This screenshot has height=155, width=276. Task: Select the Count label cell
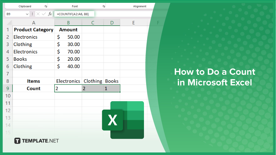click(34, 88)
